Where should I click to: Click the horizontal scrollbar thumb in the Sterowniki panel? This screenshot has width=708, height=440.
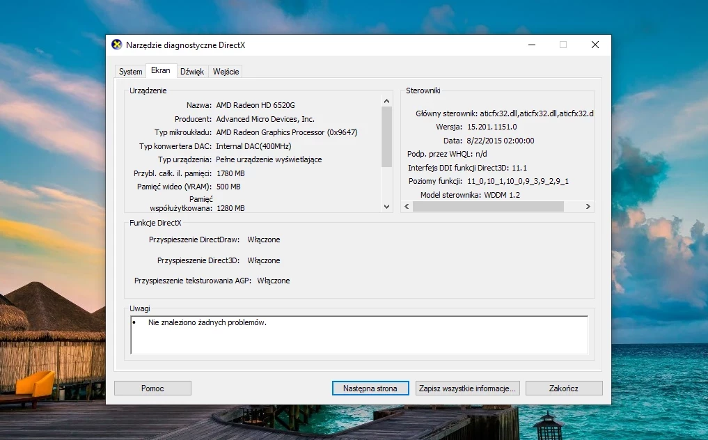[x=488, y=207]
